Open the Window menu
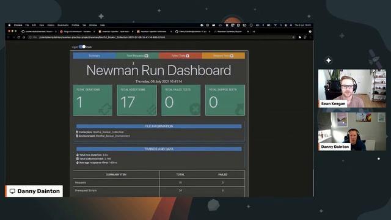Viewport: 391px width, 220px height. tap(93, 25)
